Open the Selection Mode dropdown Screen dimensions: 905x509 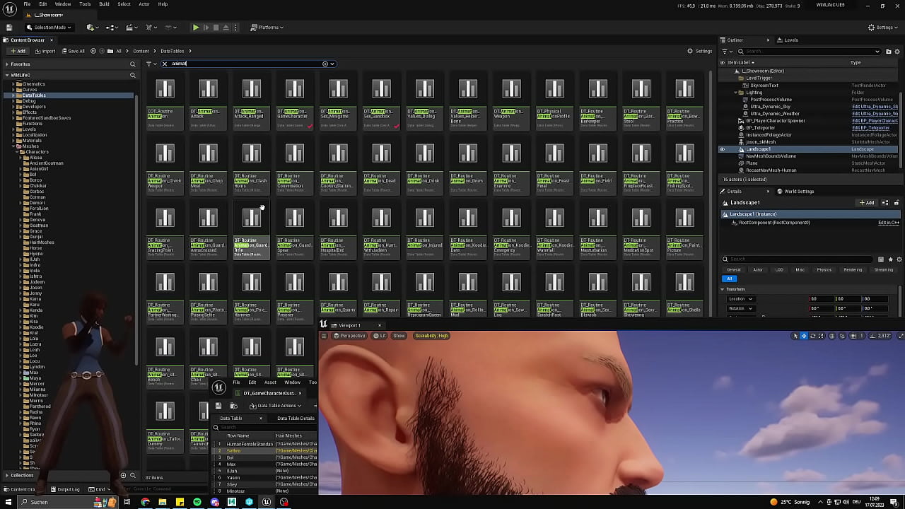click(48, 28)
